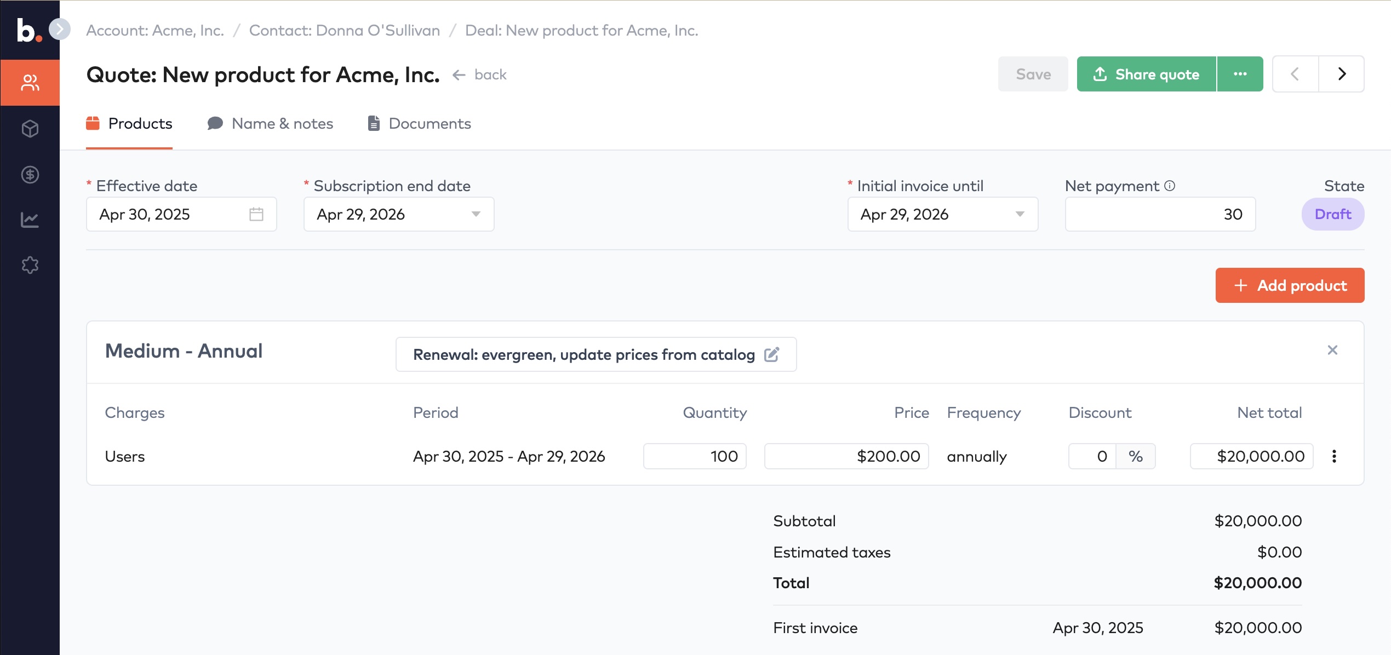Open breadcrumb Deal: New product for Acme, Inc.
The width and height of the screenshot is (1391, 655).
582,31
